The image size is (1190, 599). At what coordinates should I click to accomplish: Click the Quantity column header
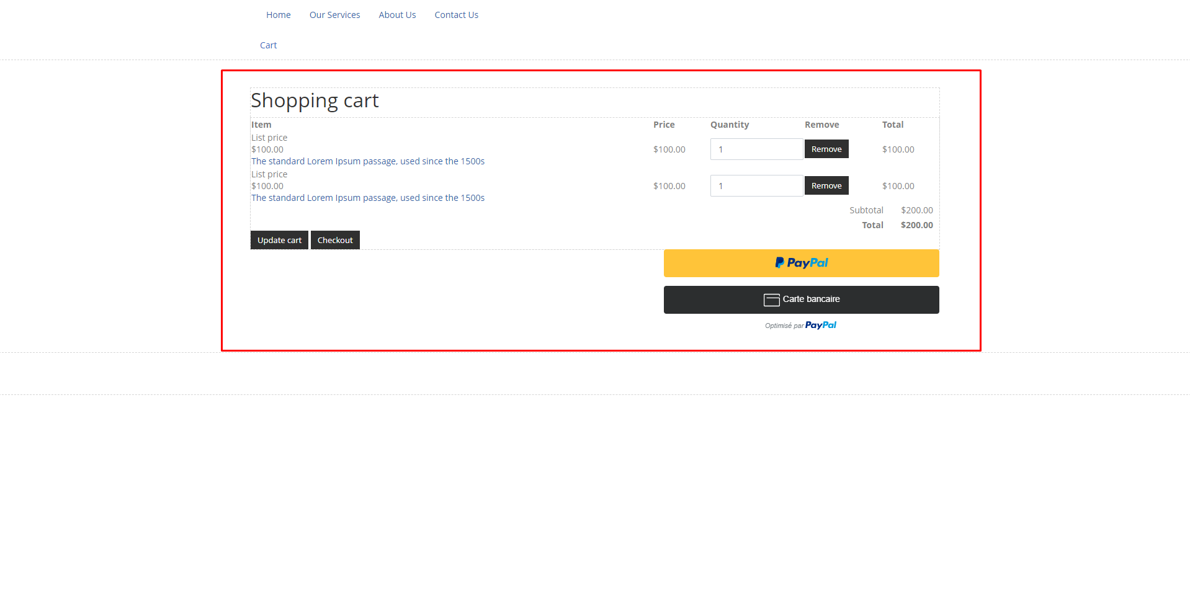tap(729, 125)
